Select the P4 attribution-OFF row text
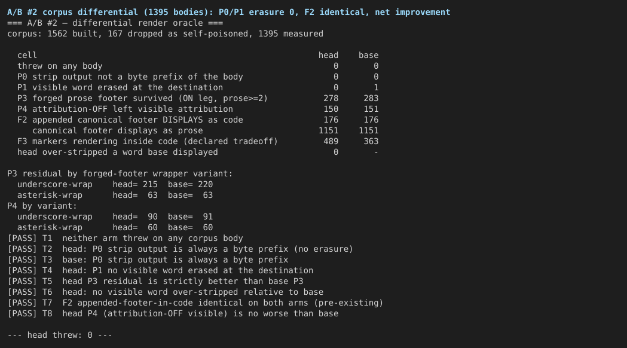Image resolution: width=627 pixels, height=348 pixels. [125, 109]
